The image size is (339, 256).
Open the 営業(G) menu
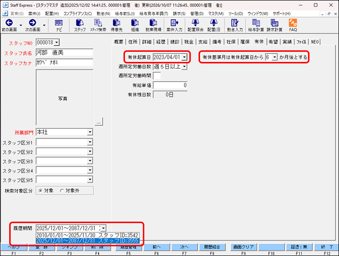click(x=17, y=14)
